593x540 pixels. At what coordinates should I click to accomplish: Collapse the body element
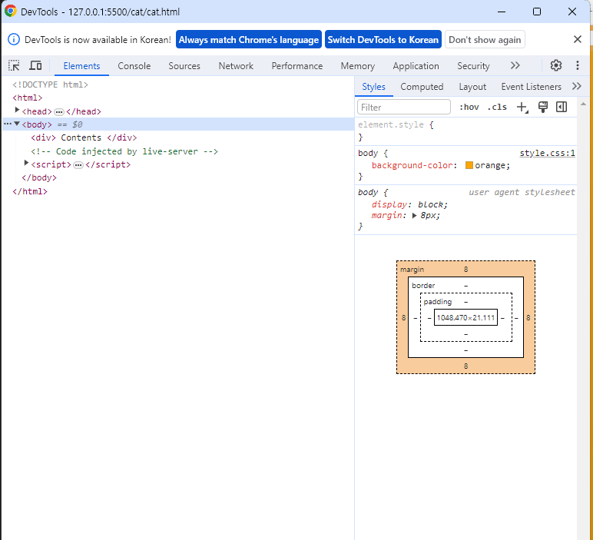17,124
